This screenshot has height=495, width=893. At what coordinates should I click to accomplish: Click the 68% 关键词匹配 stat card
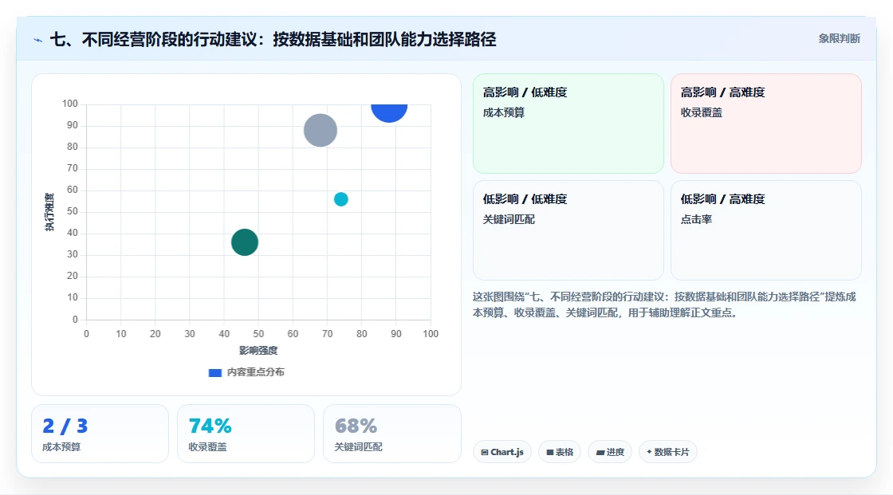(x=391, y=434)
